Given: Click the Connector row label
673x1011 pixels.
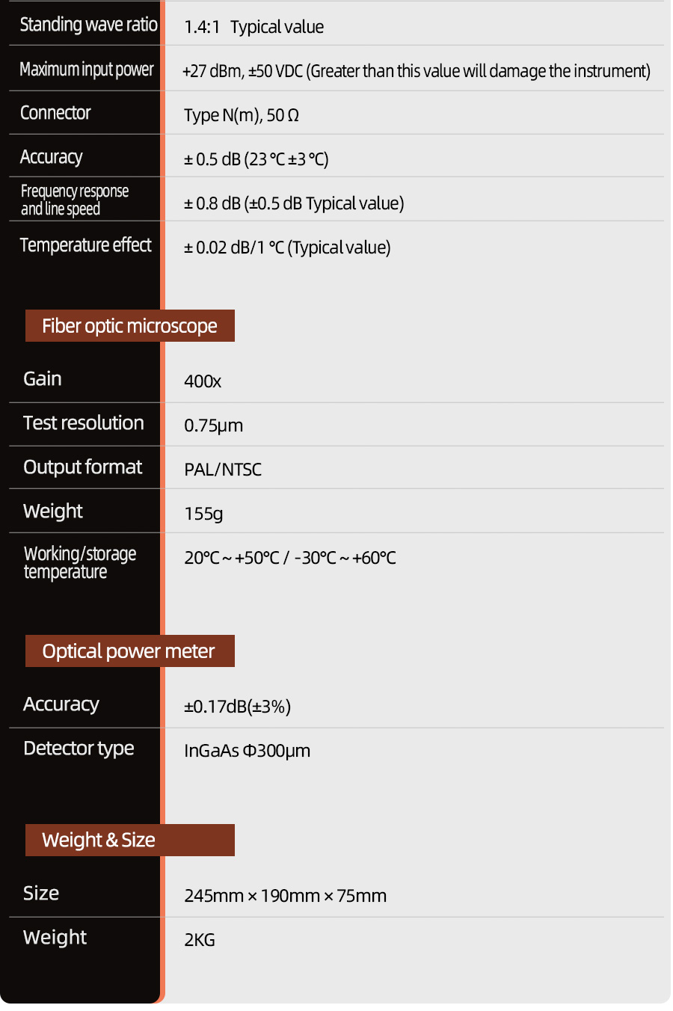Looking at the screenshot, I should coord(55,113).
